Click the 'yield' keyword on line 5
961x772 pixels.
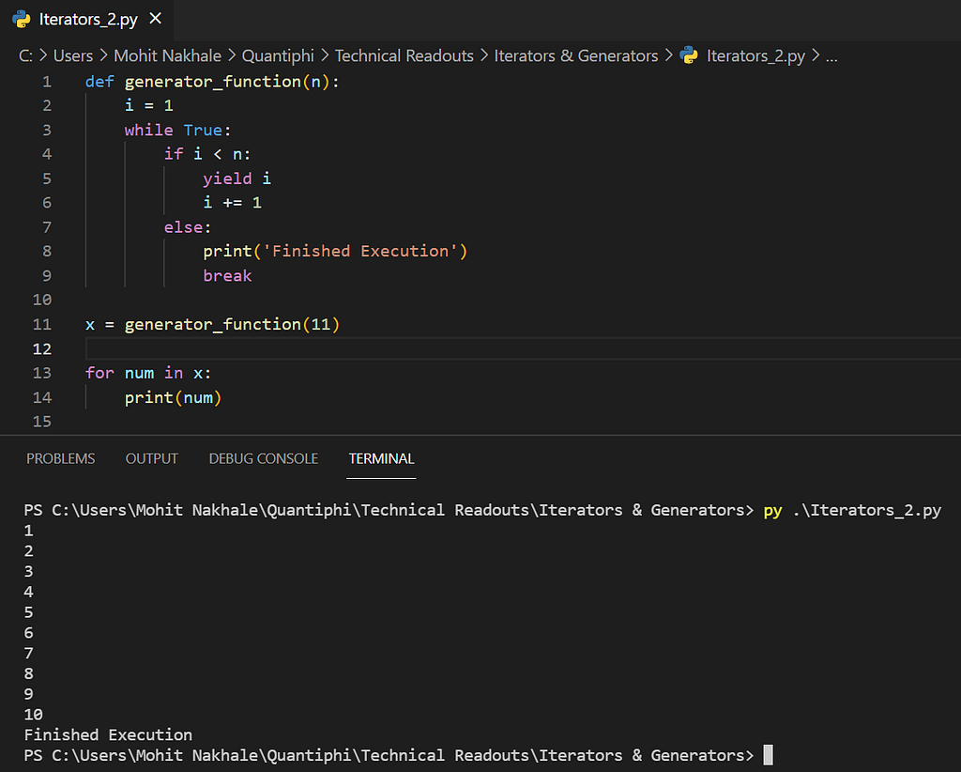(227, 178)
